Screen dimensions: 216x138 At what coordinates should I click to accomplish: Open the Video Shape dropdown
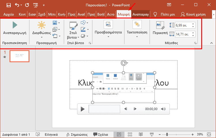coord(84,23)
